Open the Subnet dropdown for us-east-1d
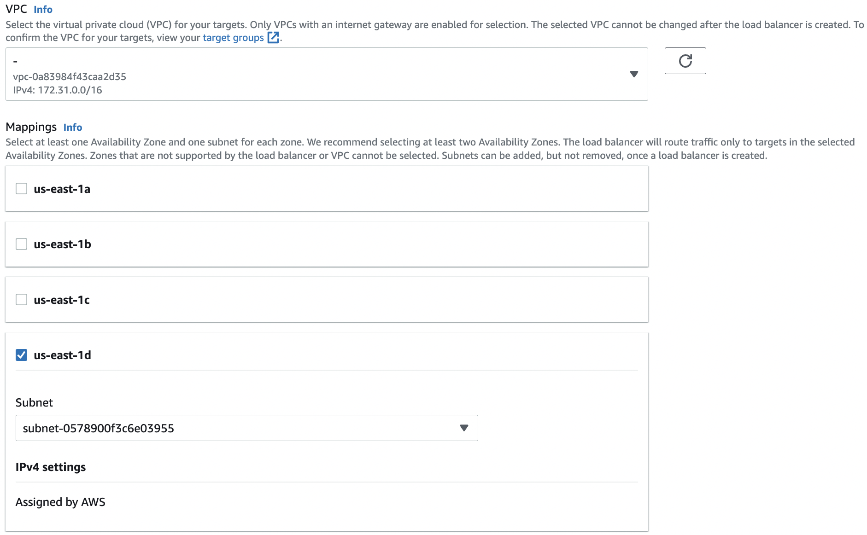 (x=246, y=428)
